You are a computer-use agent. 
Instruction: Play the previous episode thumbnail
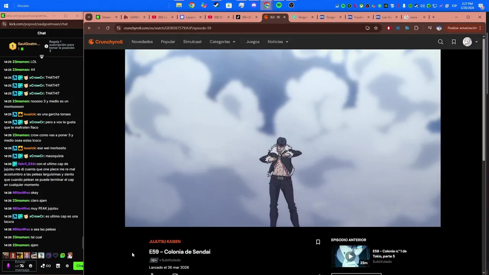[350, 256]
